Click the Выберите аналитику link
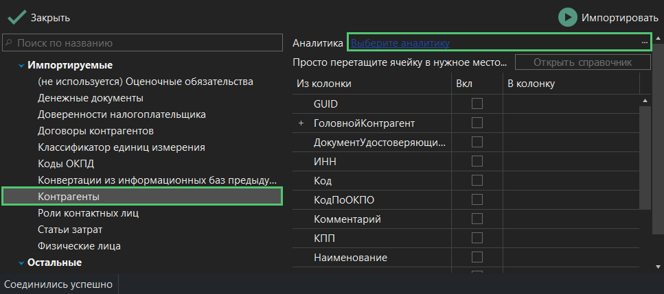The width and height of the screenshot is (664, 294). click(x=400, y=43)
